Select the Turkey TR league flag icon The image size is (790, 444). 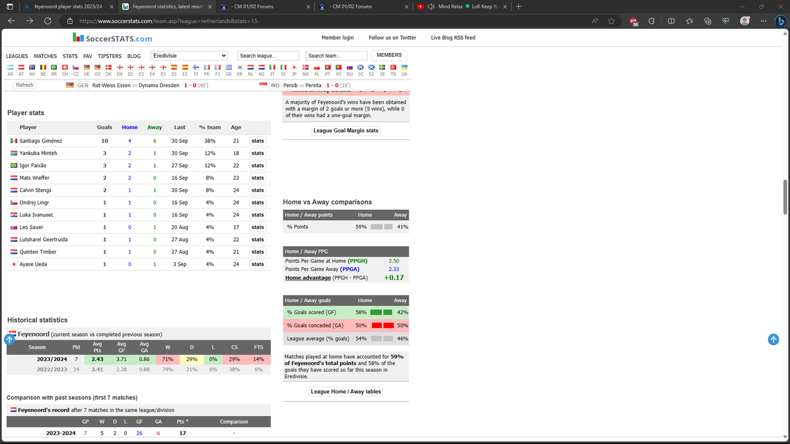393,68
